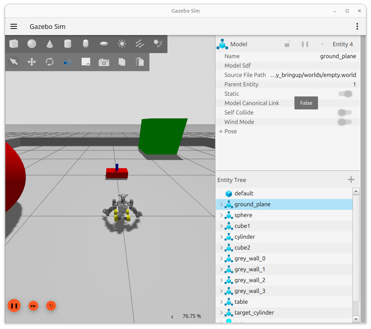Pause the simulation
The width and height of the screenshot is (371, 329).
14,306
